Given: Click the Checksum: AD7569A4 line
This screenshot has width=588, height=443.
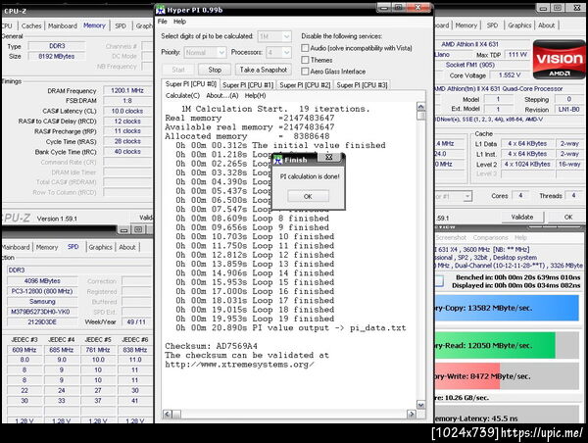Looking at the screenshot, I should pos(211,346).
